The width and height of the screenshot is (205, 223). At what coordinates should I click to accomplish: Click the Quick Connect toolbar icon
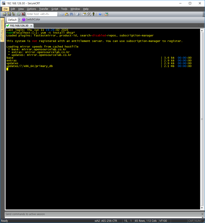[9, 14]
